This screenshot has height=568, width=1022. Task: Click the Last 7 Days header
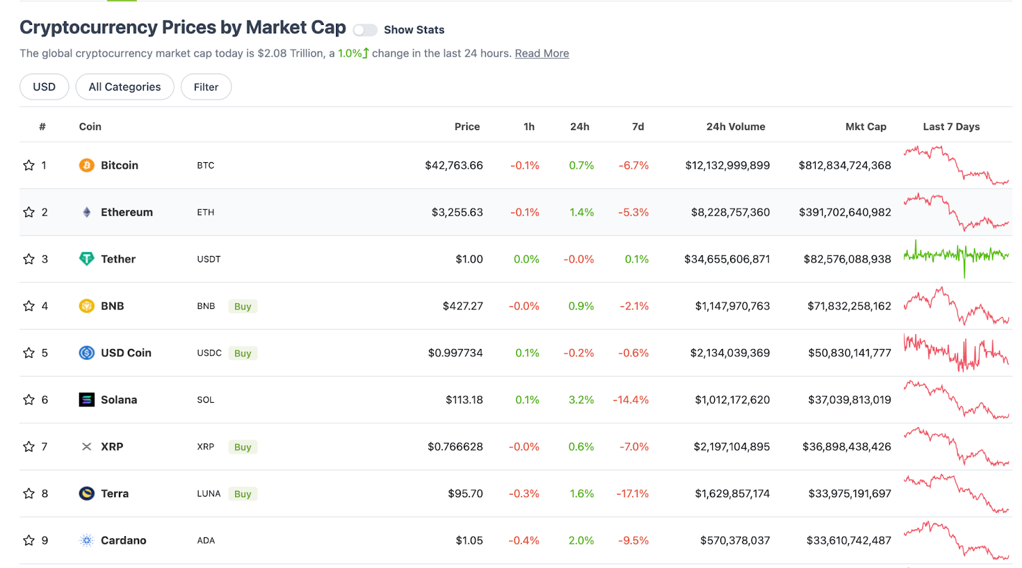pos(951,126)
